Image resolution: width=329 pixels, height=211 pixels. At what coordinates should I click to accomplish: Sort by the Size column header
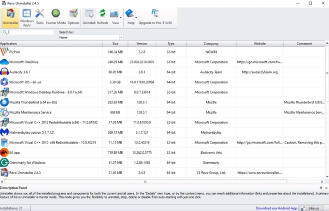(x=115, y=44)
